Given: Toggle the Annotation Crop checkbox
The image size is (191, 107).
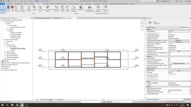Looking at the screenshot, I should 169,62.
